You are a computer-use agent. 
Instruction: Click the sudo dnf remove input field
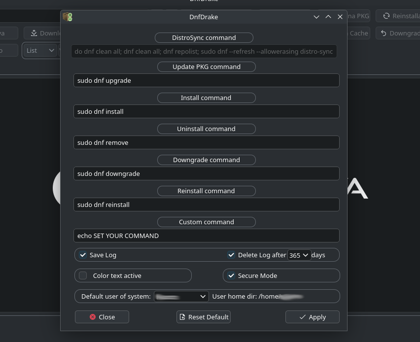coord(206,142)
